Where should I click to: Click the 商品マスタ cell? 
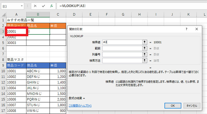pos(16,60)
